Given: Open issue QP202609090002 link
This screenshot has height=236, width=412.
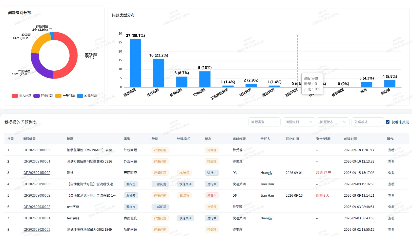Looking at the screenshot, I should click(x=37, y=195).
